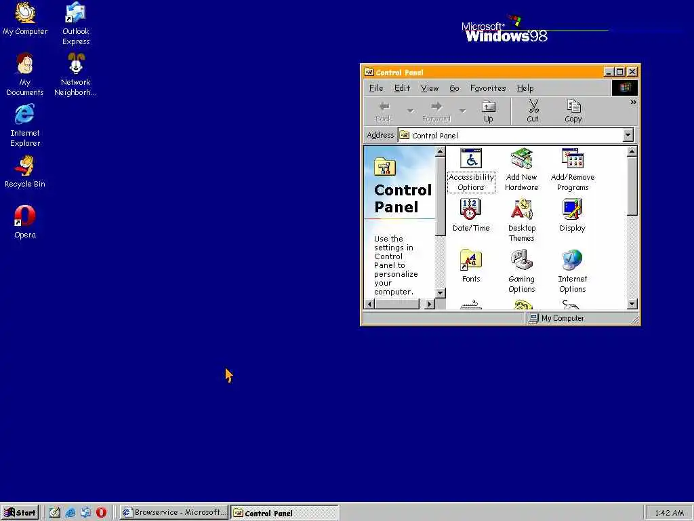This screenshot has height=521, width=694.
Task: Select the Outlook Express desktop shortcut
Action: tap(76, 24)
